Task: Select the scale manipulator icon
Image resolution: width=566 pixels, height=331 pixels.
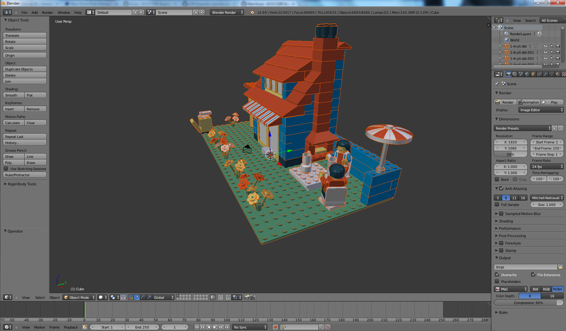Action: 149,297
